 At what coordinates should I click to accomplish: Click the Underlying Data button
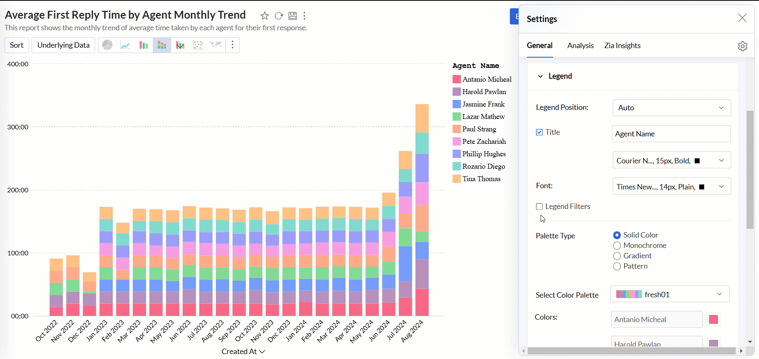tap(64, 45)
